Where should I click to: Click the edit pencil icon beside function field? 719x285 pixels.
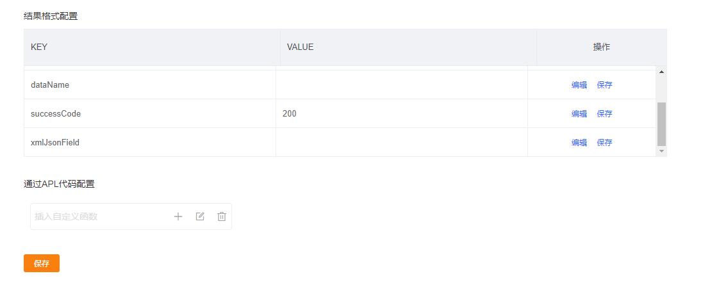coord(200,216)
